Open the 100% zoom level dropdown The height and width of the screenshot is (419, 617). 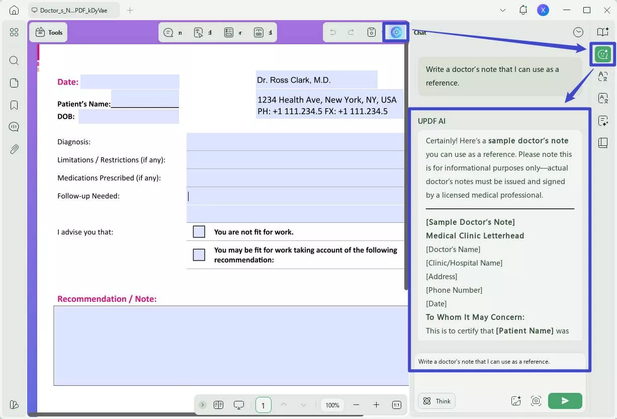tap(332, 405)
